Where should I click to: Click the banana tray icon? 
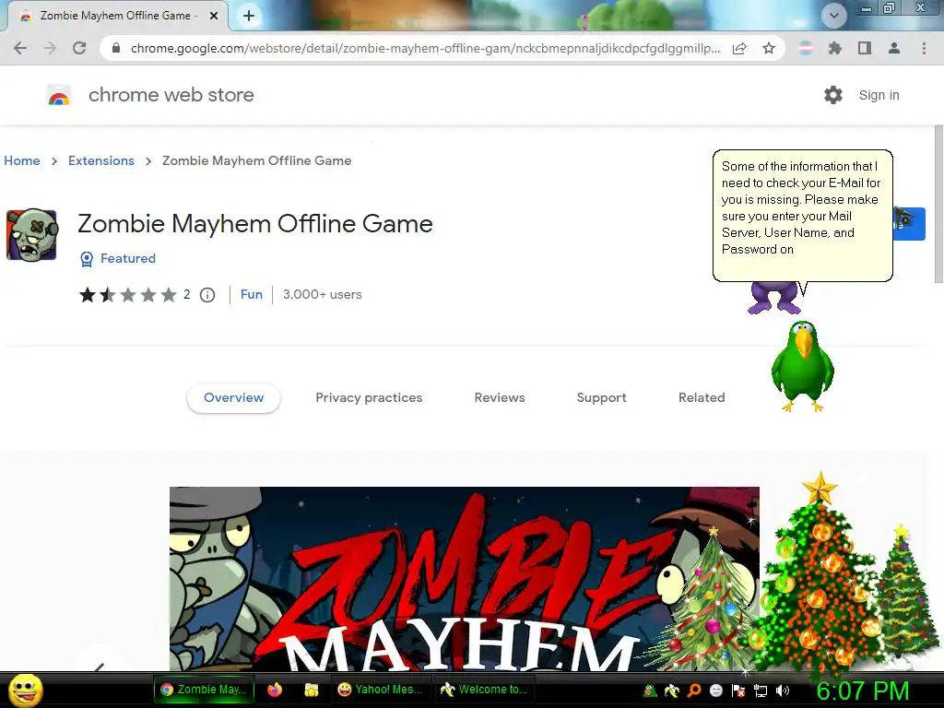(x=672, y=690)
